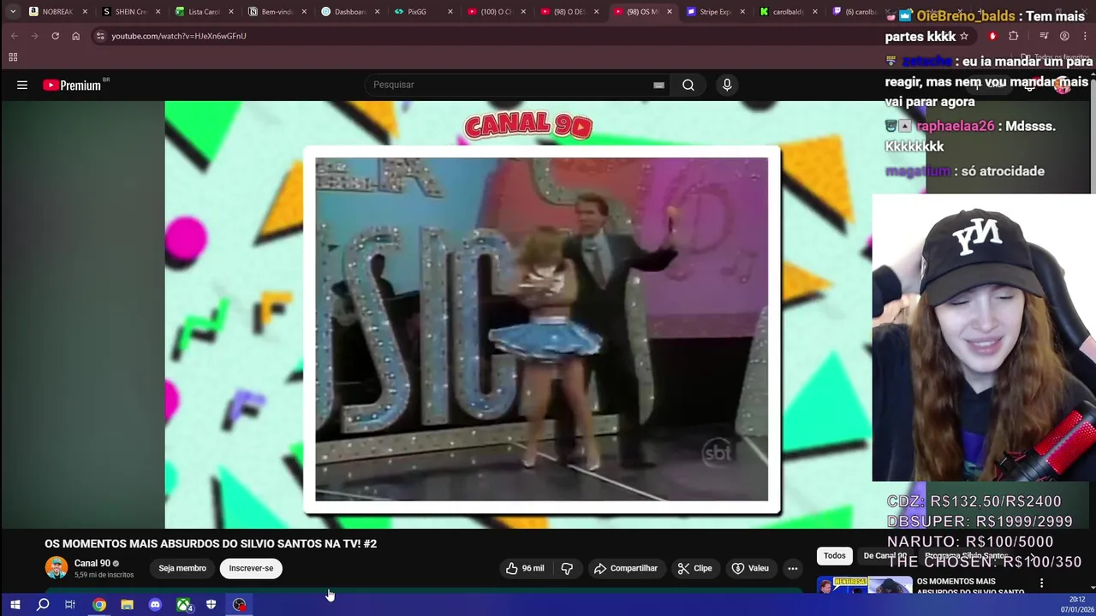Open the Canal 90 channel name link
Viewport: 1096px width, 616px height.
point(92,563)
